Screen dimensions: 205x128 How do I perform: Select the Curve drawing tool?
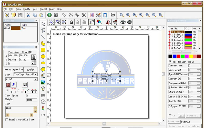[43, 43]
